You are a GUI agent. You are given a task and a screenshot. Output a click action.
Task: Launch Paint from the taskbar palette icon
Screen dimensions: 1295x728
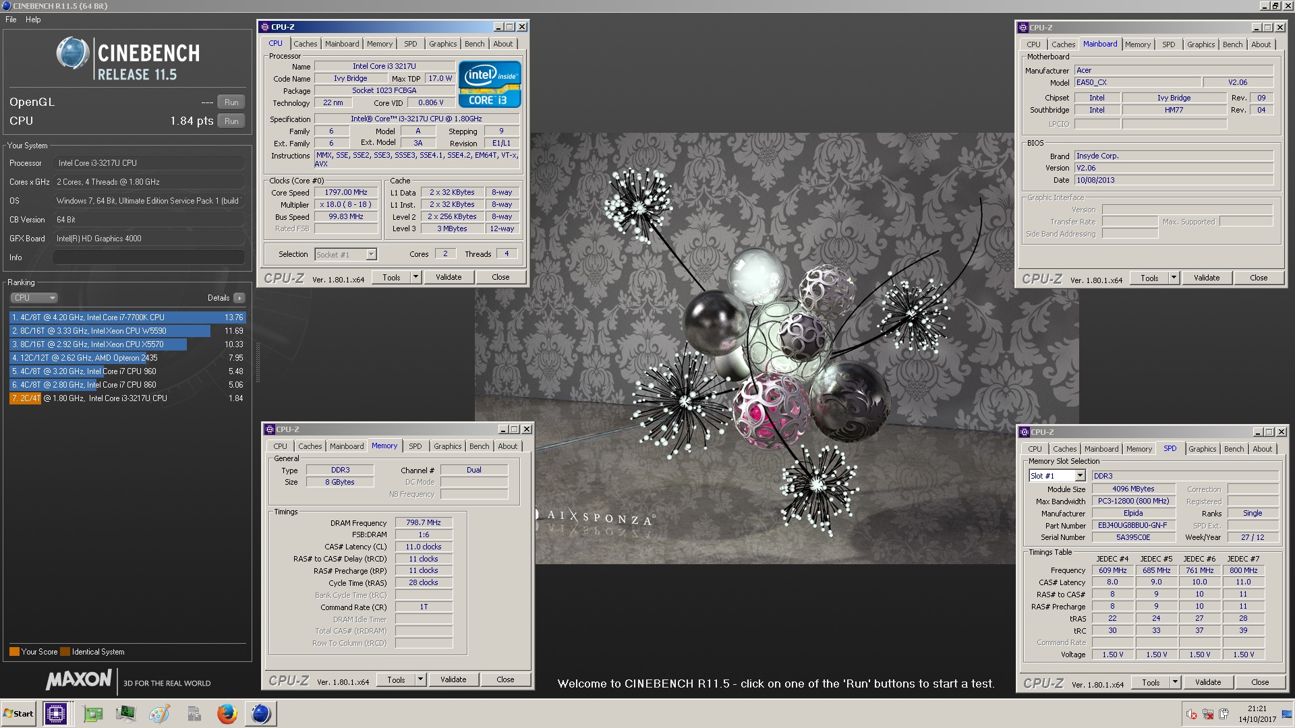(159, 714)
